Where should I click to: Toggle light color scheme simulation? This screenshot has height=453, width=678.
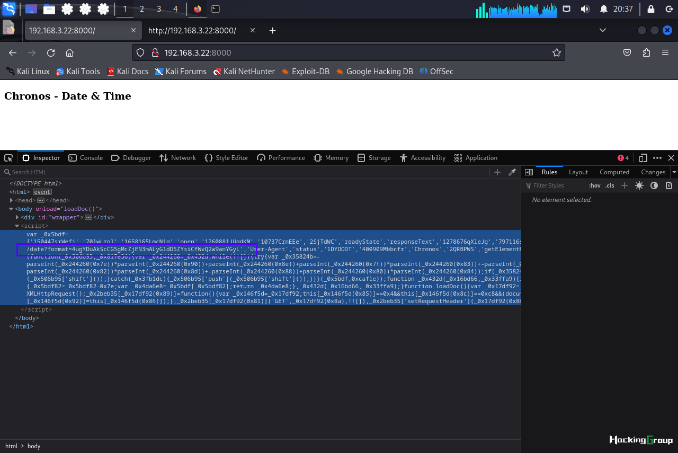point(639,185)
